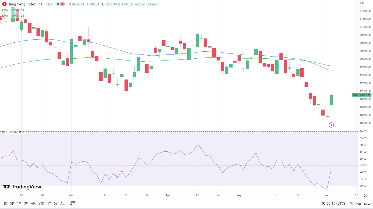Click the 20000.00 price scale label
The width and height of the screenshot is (373, 209).
(366, 59)
